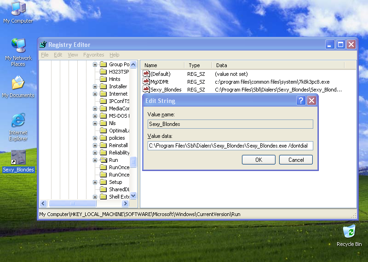Viewport: 368px width, 262px height.
Task: Click the Sexy_Blondes value string icon
Action: click(x=146, y=89)
